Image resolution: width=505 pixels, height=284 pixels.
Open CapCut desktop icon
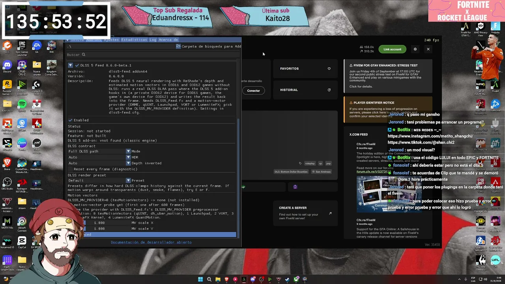tap(22, 242)
